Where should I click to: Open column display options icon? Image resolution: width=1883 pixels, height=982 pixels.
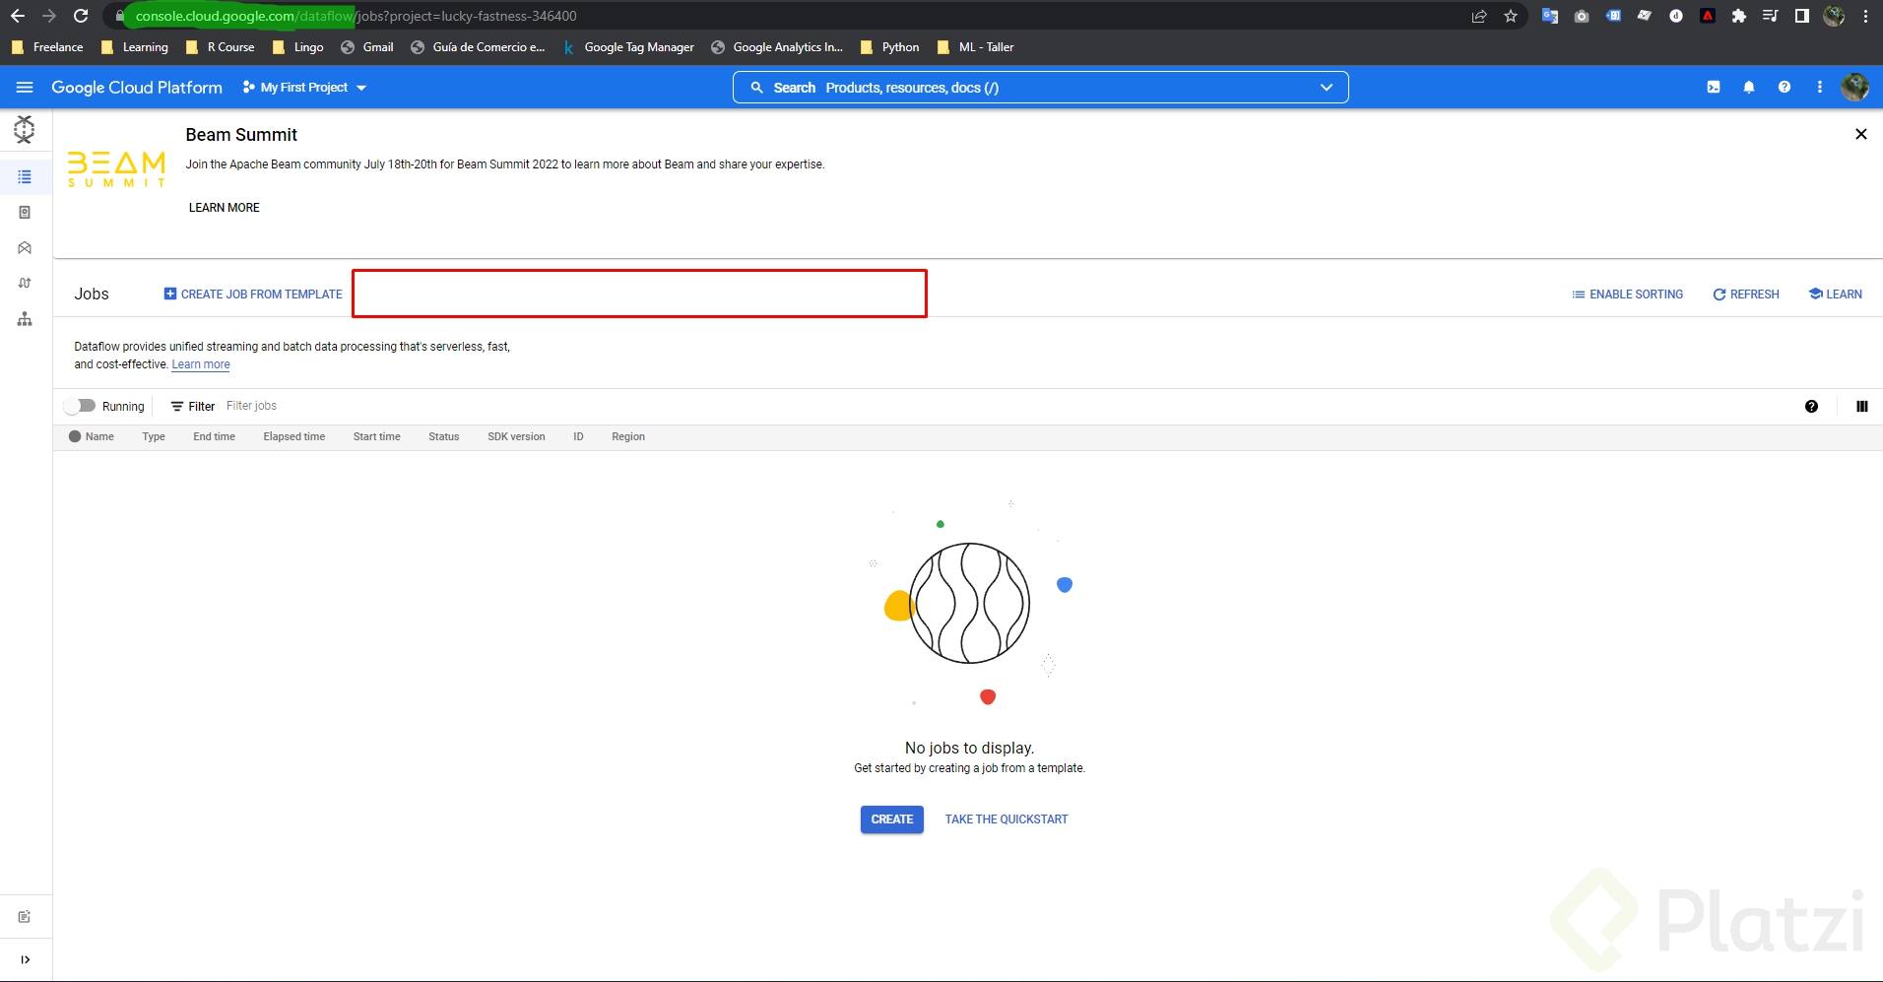[x=1861, y=407]
